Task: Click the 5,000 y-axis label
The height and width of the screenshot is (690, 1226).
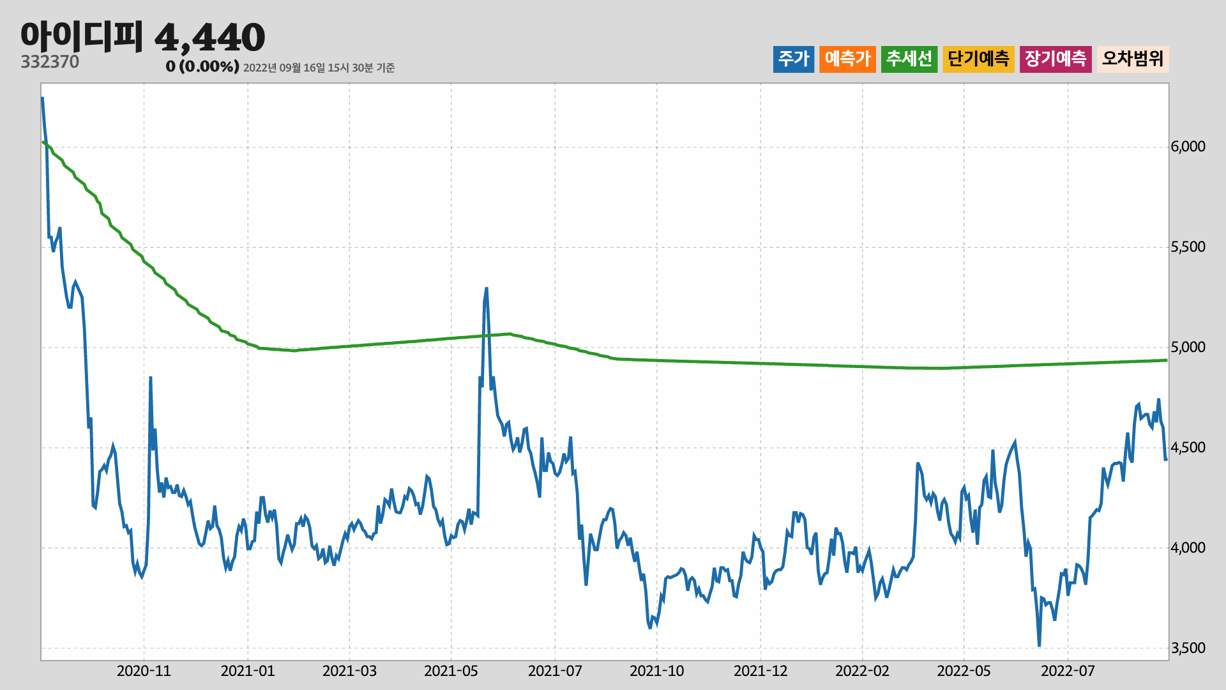Action: click(1188, 348)
